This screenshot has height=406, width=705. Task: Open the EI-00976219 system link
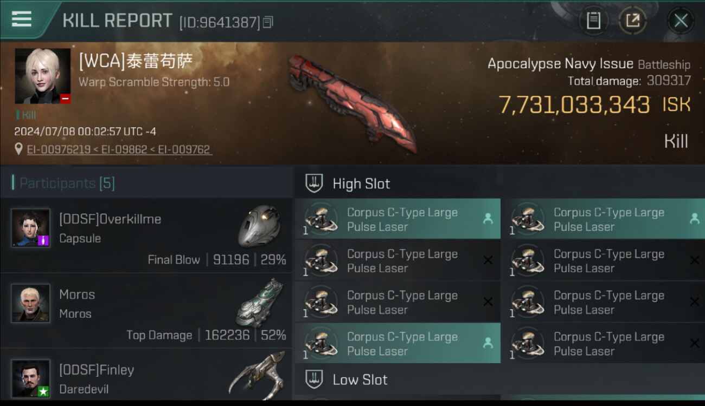[59, 149]
